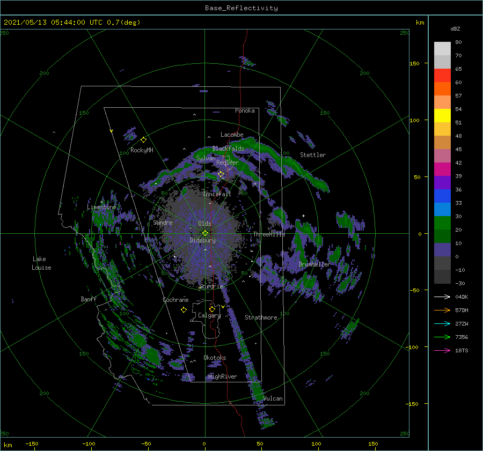The height and width of the screenshot is (451, 483).
Task: Click the Olds label near center
Action: tap(204, 224)
